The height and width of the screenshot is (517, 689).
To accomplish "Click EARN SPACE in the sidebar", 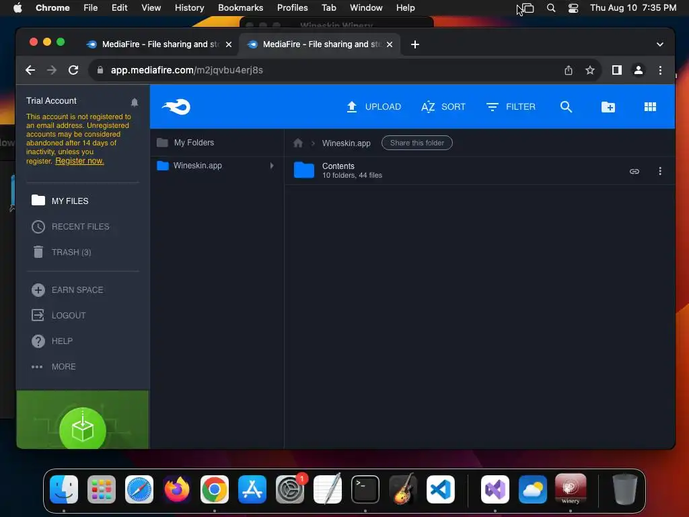I will [68, 289].
